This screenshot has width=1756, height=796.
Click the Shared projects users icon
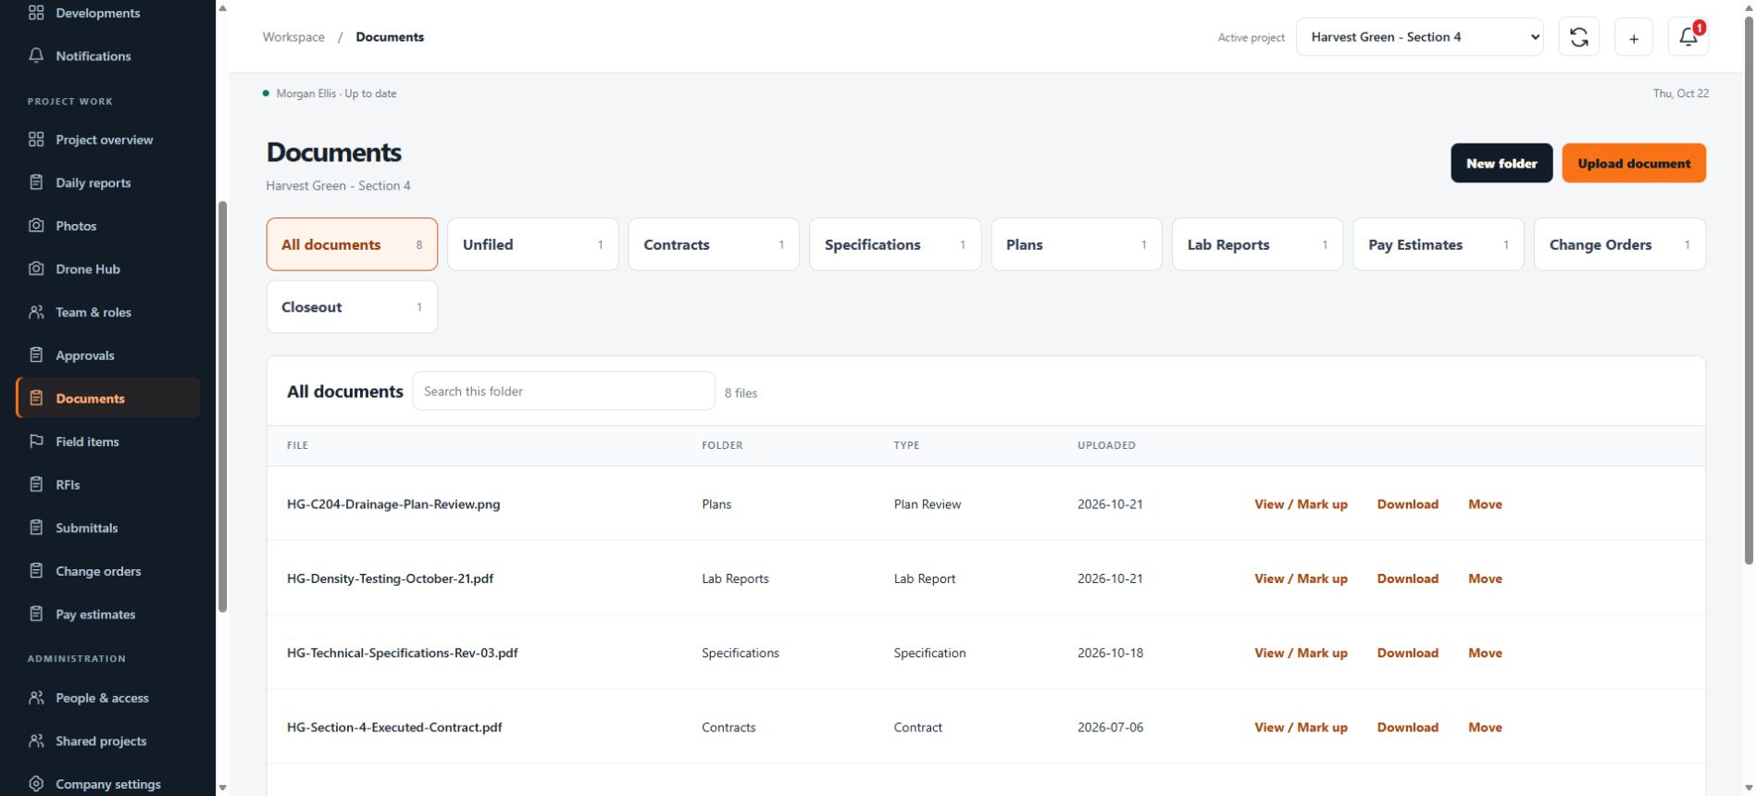(x=36, y=740)
